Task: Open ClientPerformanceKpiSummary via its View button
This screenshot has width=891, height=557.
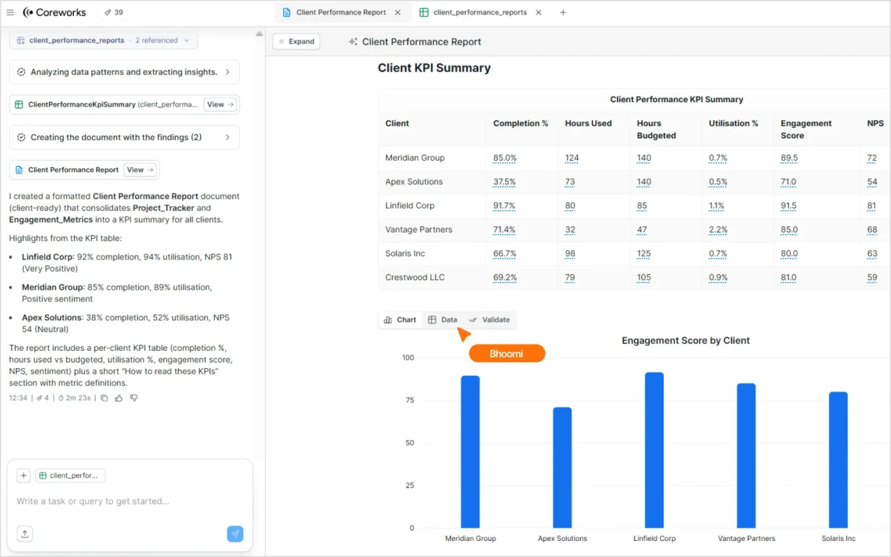Action: pos(220,104)
